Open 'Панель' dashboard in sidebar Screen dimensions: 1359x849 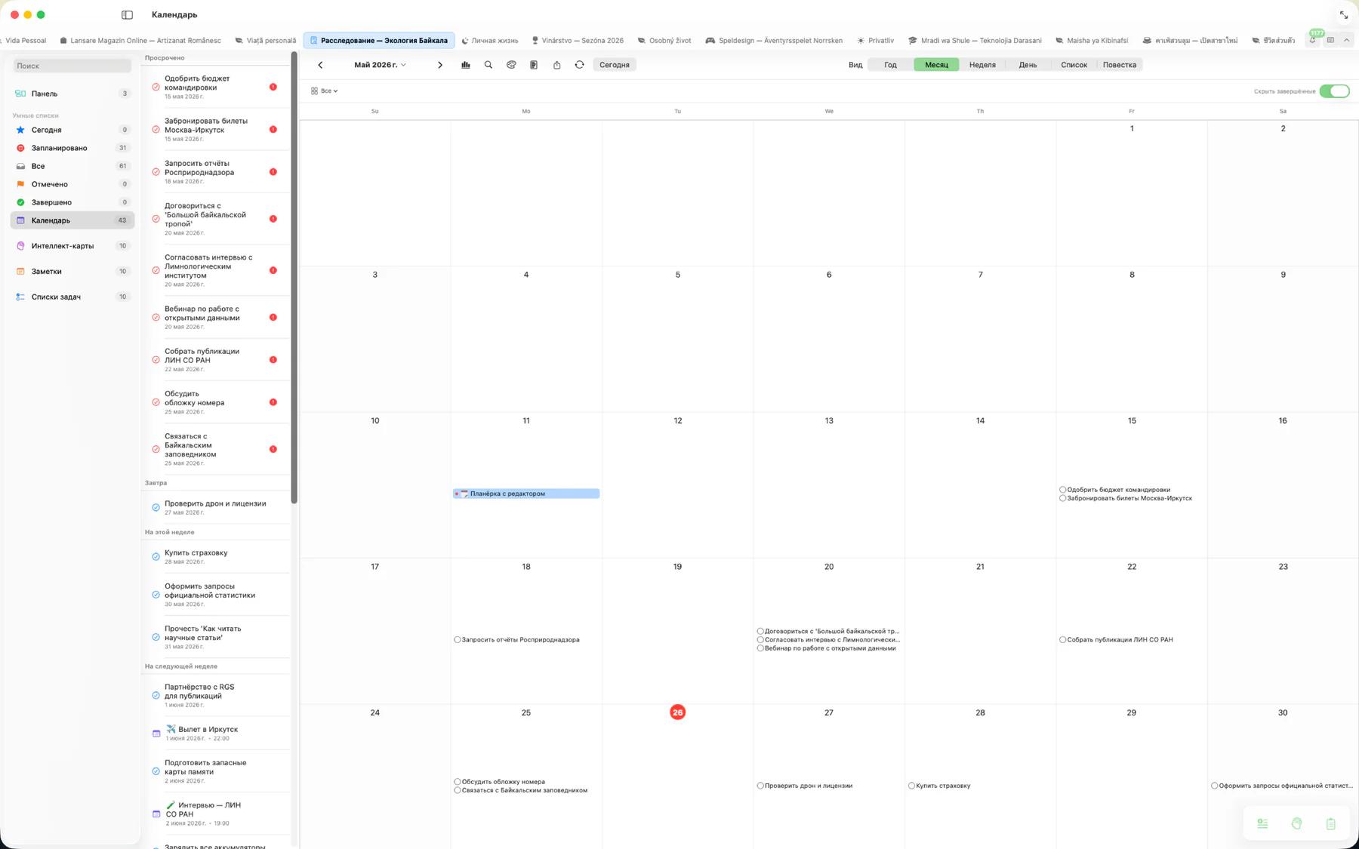pos(72,94)
